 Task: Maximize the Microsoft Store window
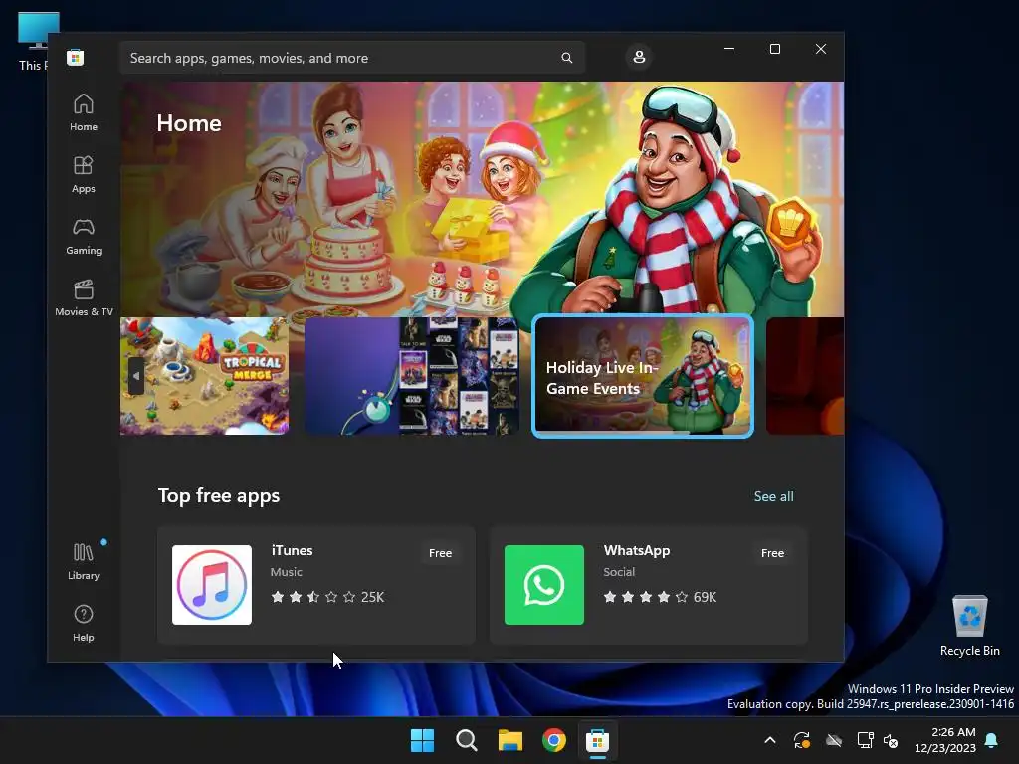774,49
